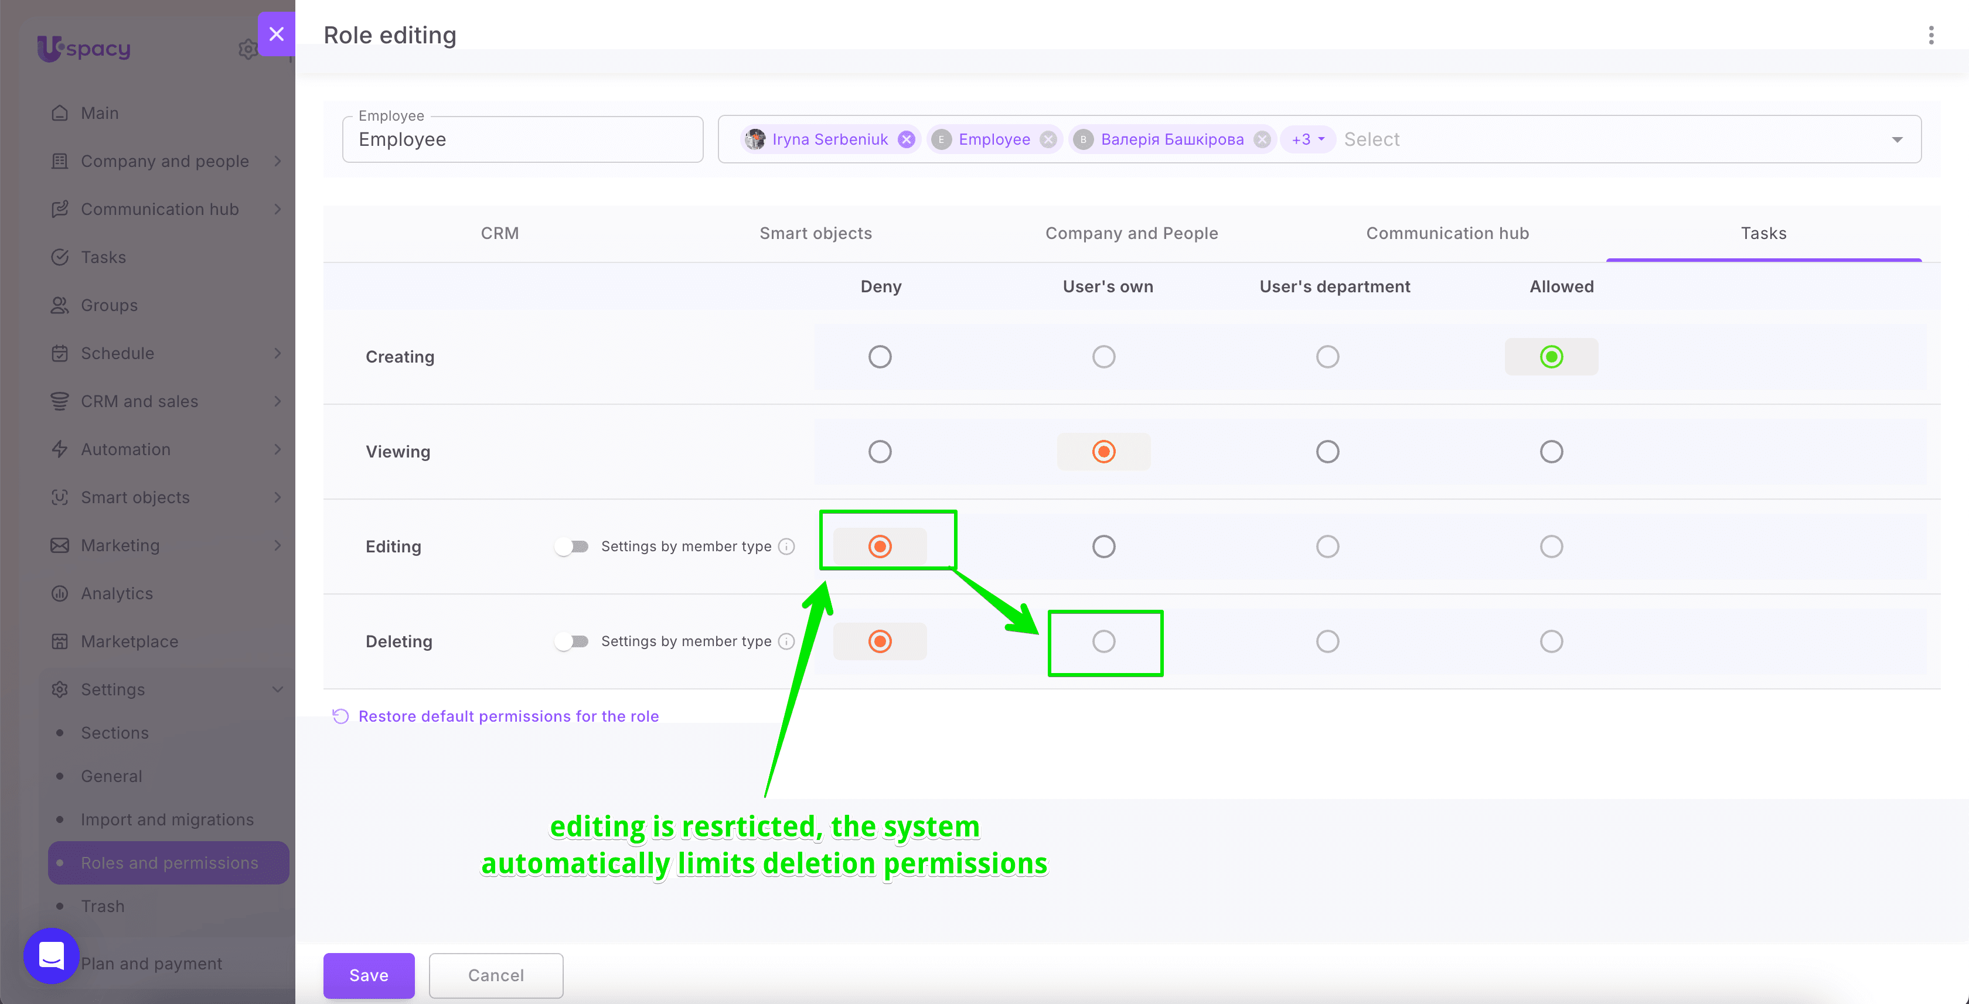Expand Company and people sidebar section
The image size is (1969, 1004).
(277, 161)
